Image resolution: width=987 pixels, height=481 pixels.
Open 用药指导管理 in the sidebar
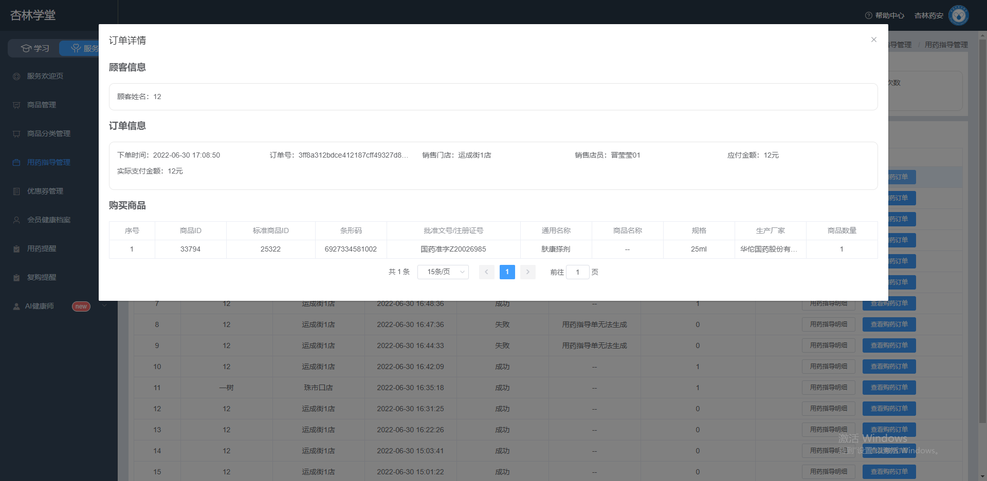49,162
